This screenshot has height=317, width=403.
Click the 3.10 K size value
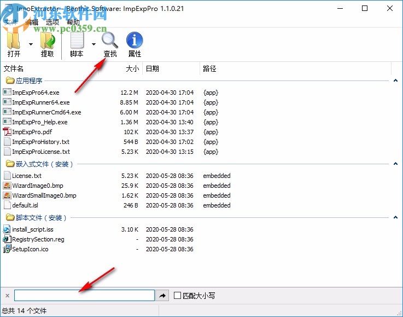click(130, 229)
